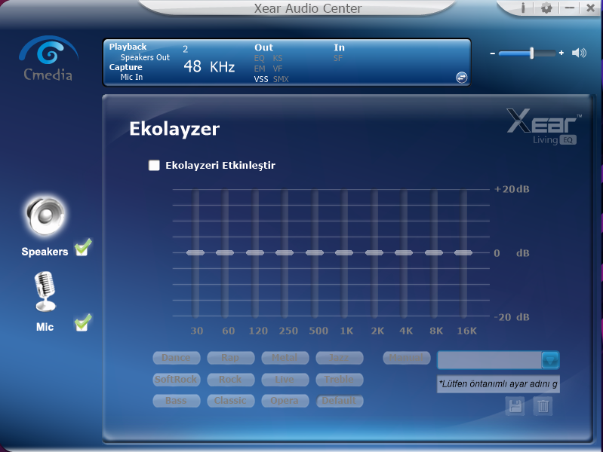Click the Manual preset button

click(407, 358)
